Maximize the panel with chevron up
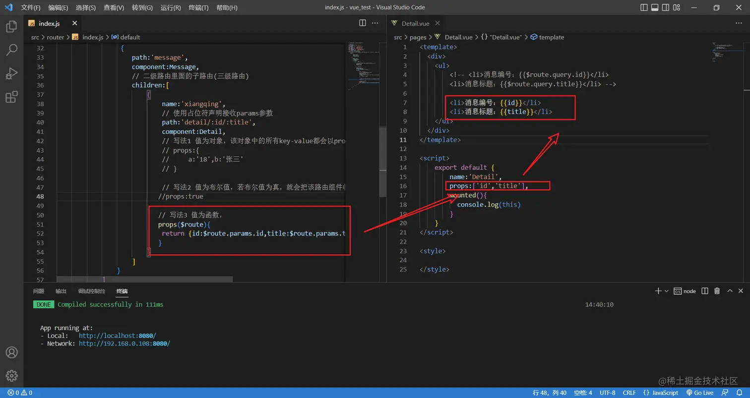Viewport: 750px width, 398px height. click(x=729, y=291)
